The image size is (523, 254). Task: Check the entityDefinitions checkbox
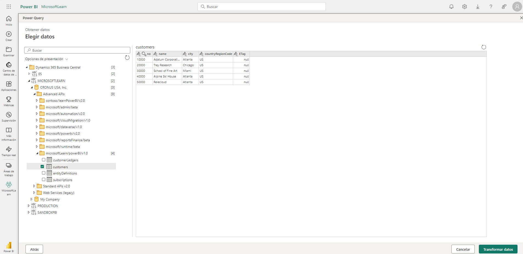coord(44,173)
